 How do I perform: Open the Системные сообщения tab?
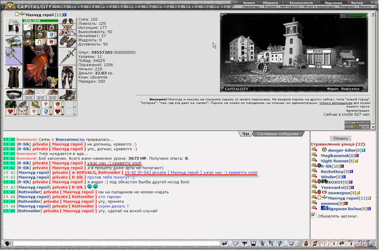click(278, 134)
